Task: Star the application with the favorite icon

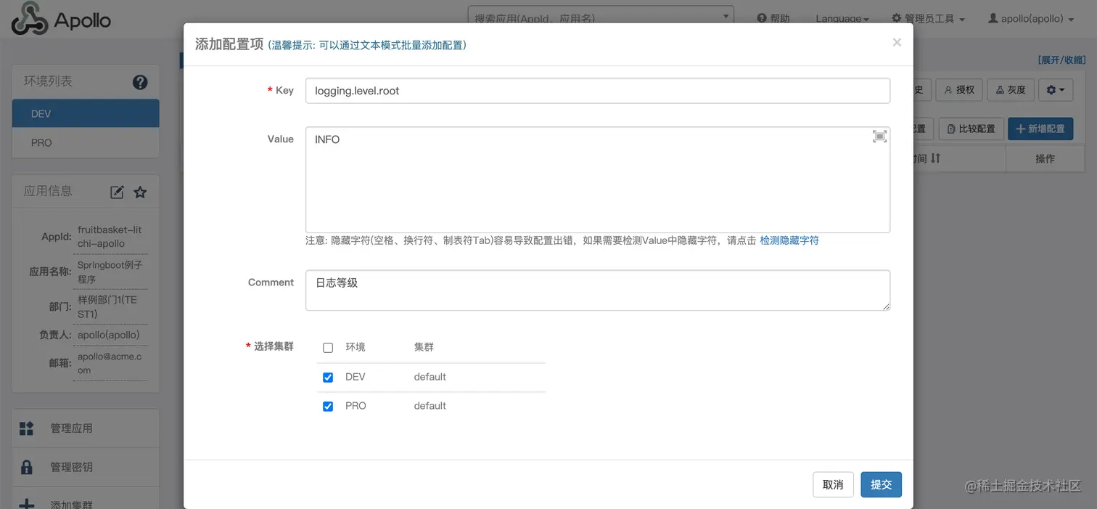Action: [x=140, y=192]
